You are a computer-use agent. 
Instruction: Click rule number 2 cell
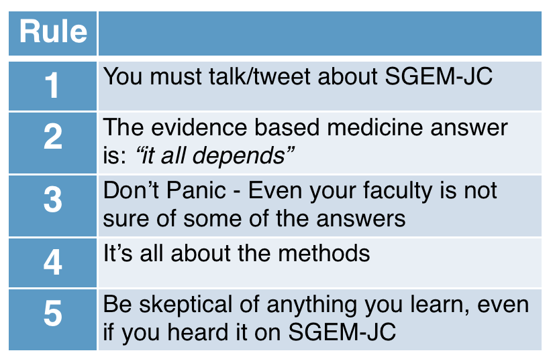pyautogui.click(x=52, y=143)
